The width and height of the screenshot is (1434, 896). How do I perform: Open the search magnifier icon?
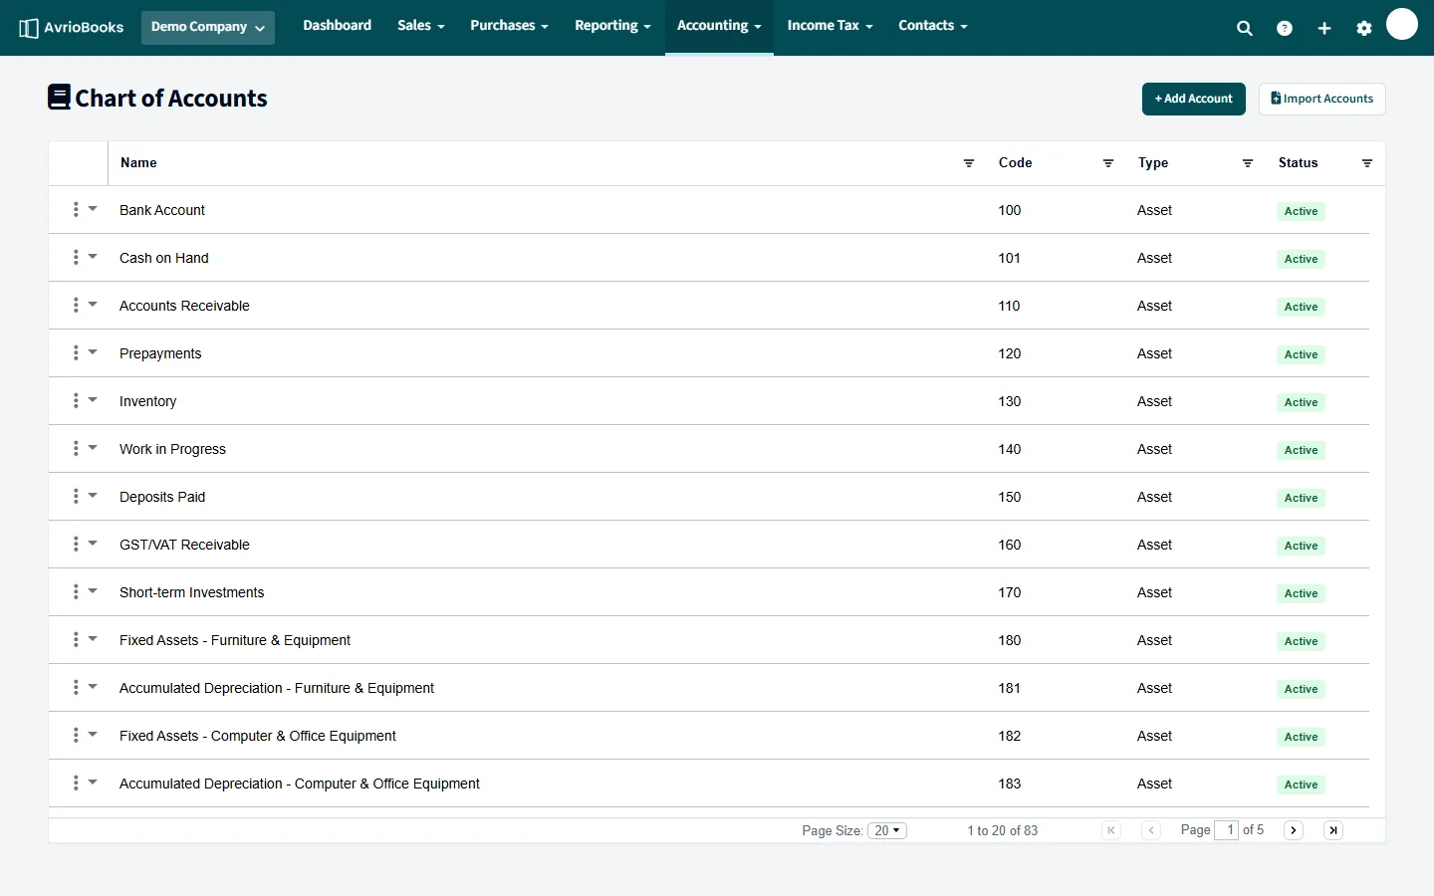tap(1245, 29)
